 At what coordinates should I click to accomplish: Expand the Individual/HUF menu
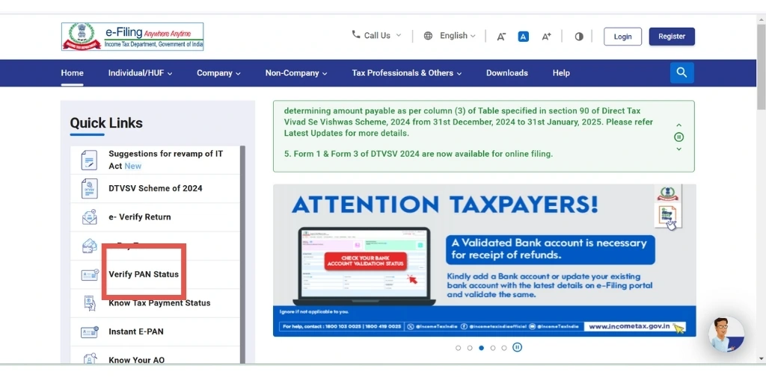click(x=140, y=73)
